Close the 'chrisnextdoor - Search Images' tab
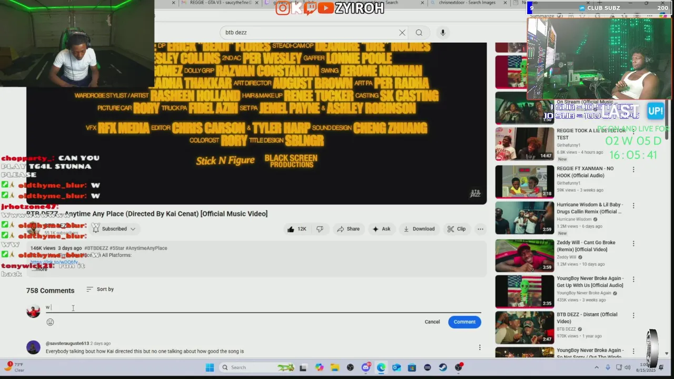Image resolution: width=674 pixels, height=379 pixels. 505,3
